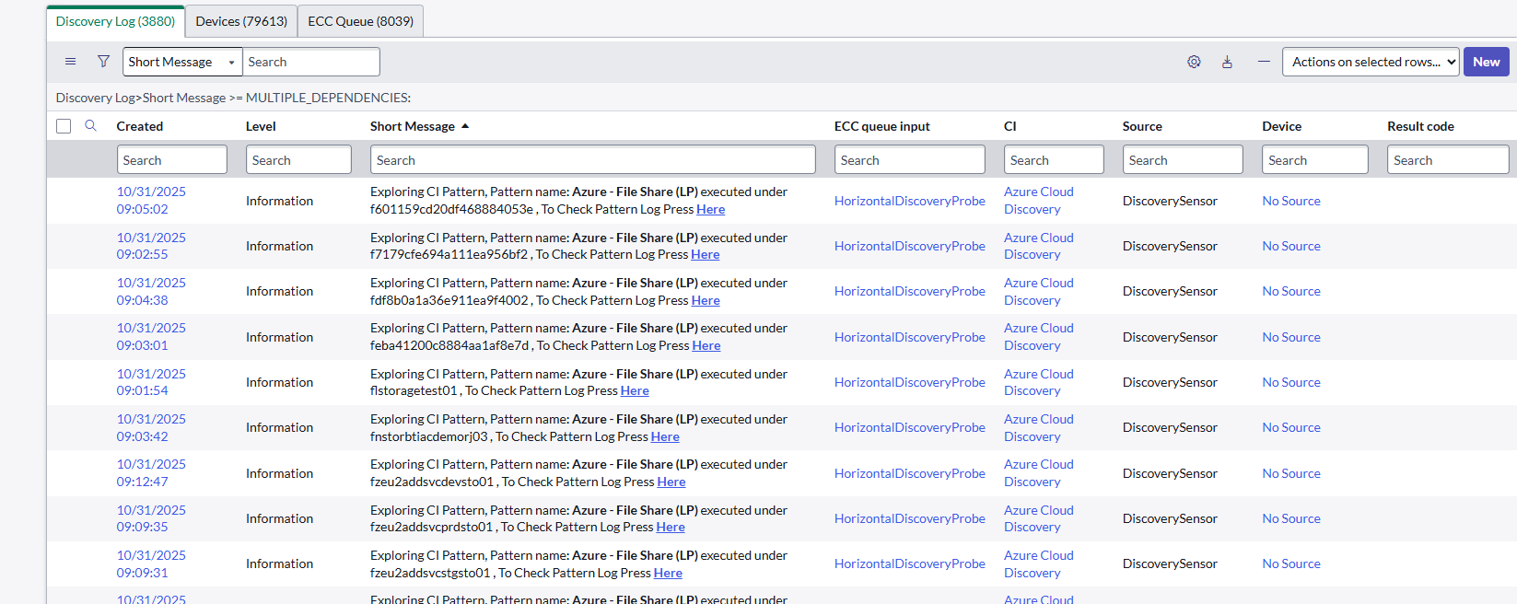Image resolution: width=1517 pixels, height=604 pixels.
Task: Click the column search magnifier icon
Action: click(90, 126)
